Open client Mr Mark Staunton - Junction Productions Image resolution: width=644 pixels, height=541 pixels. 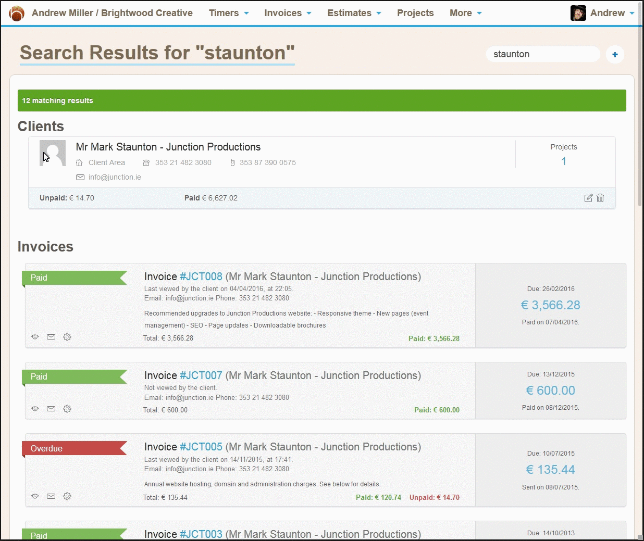coord(168,147)
